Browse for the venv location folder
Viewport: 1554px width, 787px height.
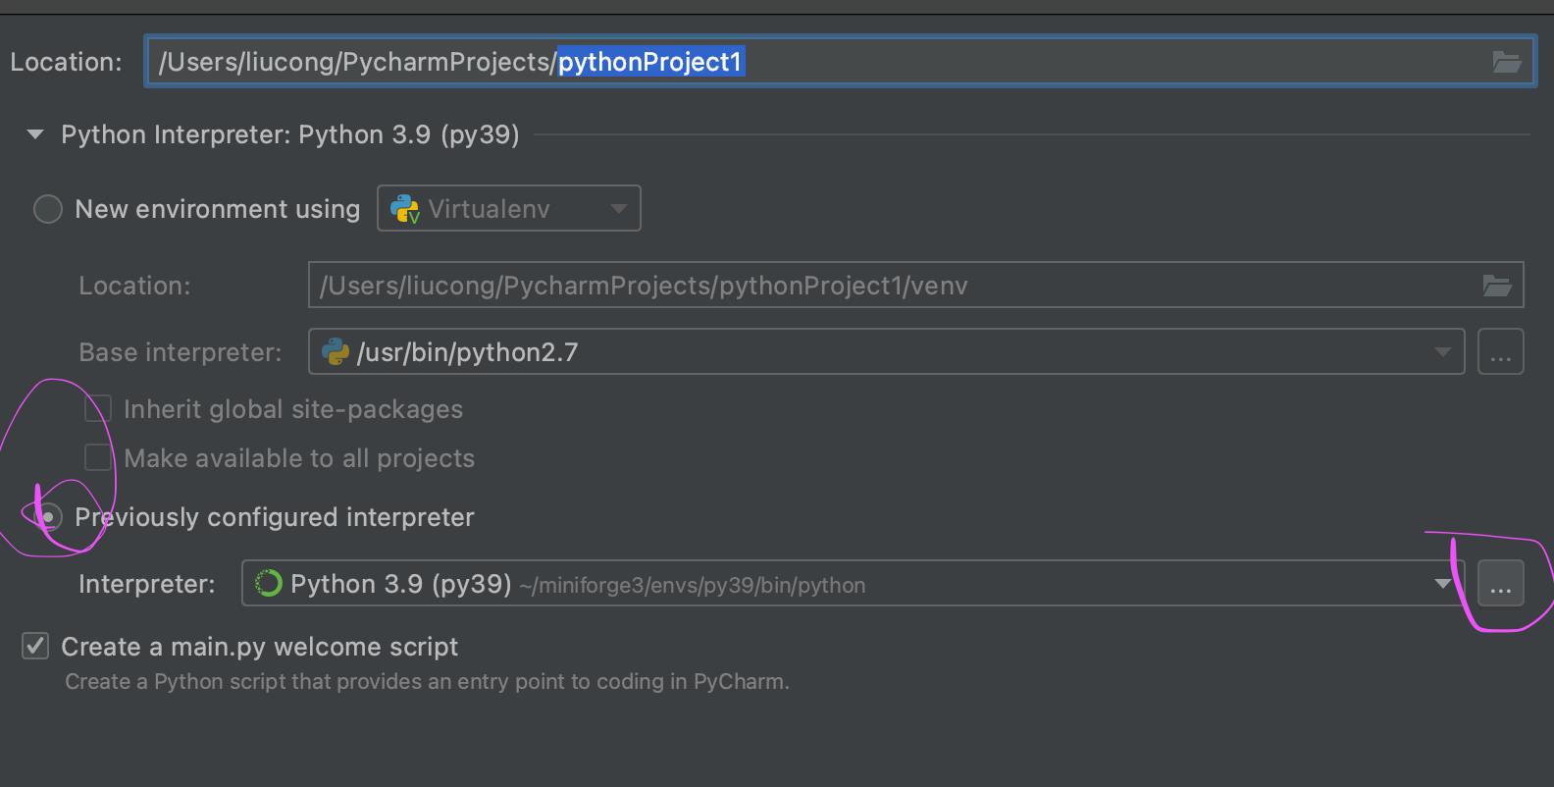(x=1497, y=286)
